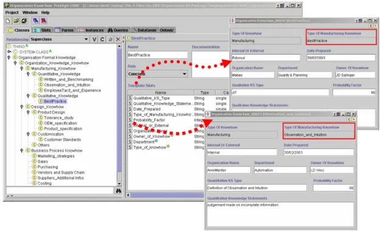Click the New Project toolbar icon

point(8,21)
